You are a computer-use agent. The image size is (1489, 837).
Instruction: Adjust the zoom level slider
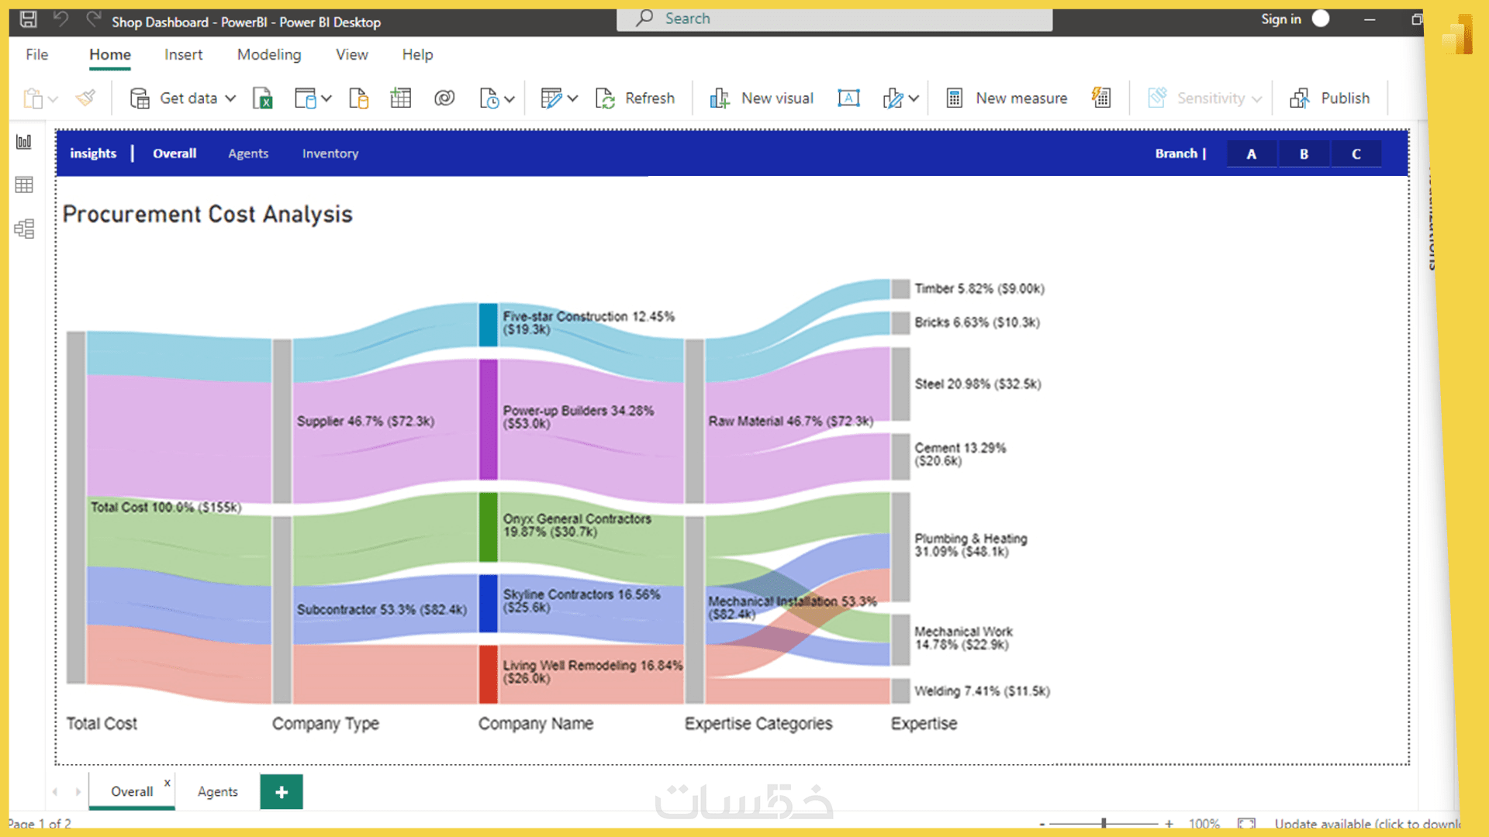[1104, 823]
